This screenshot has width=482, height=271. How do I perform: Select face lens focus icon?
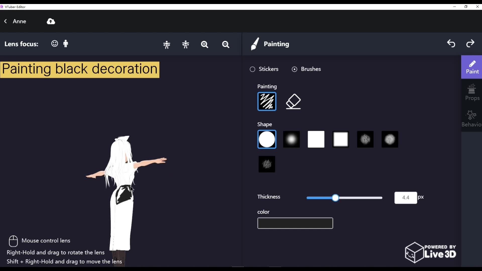click(x=54, y=44)
